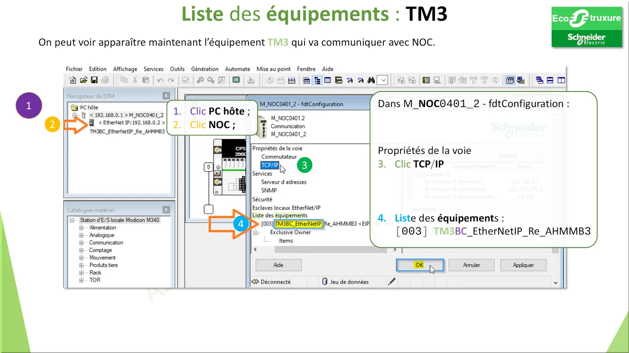Click the Redo arrow icon
This screenshot has height=353, width=629.
click(171, 80)
